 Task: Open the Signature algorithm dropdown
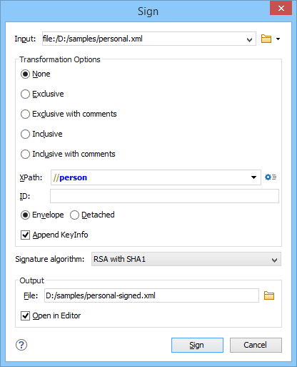coord(186,259)
